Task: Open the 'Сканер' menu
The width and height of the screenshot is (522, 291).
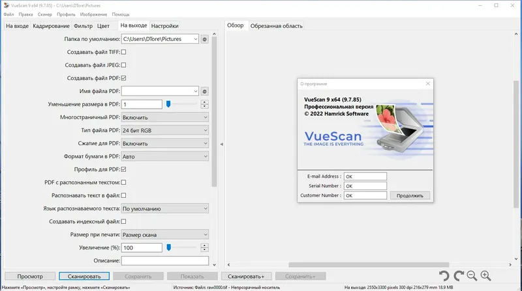Action: [x=44, y=14]
